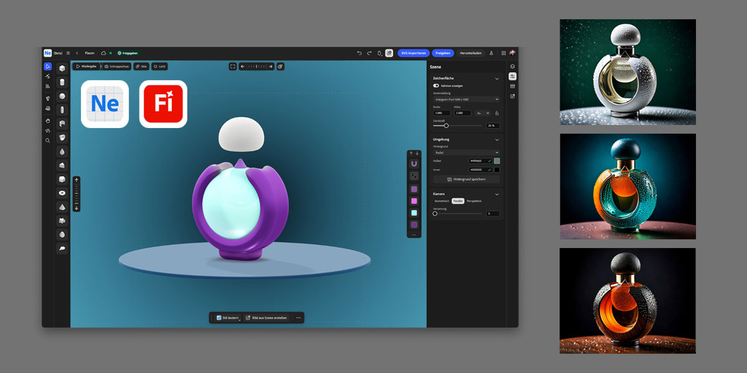Click the undo arrow in the top bar
The width and height of the screenshot is (747, 373).
[359, 53]
